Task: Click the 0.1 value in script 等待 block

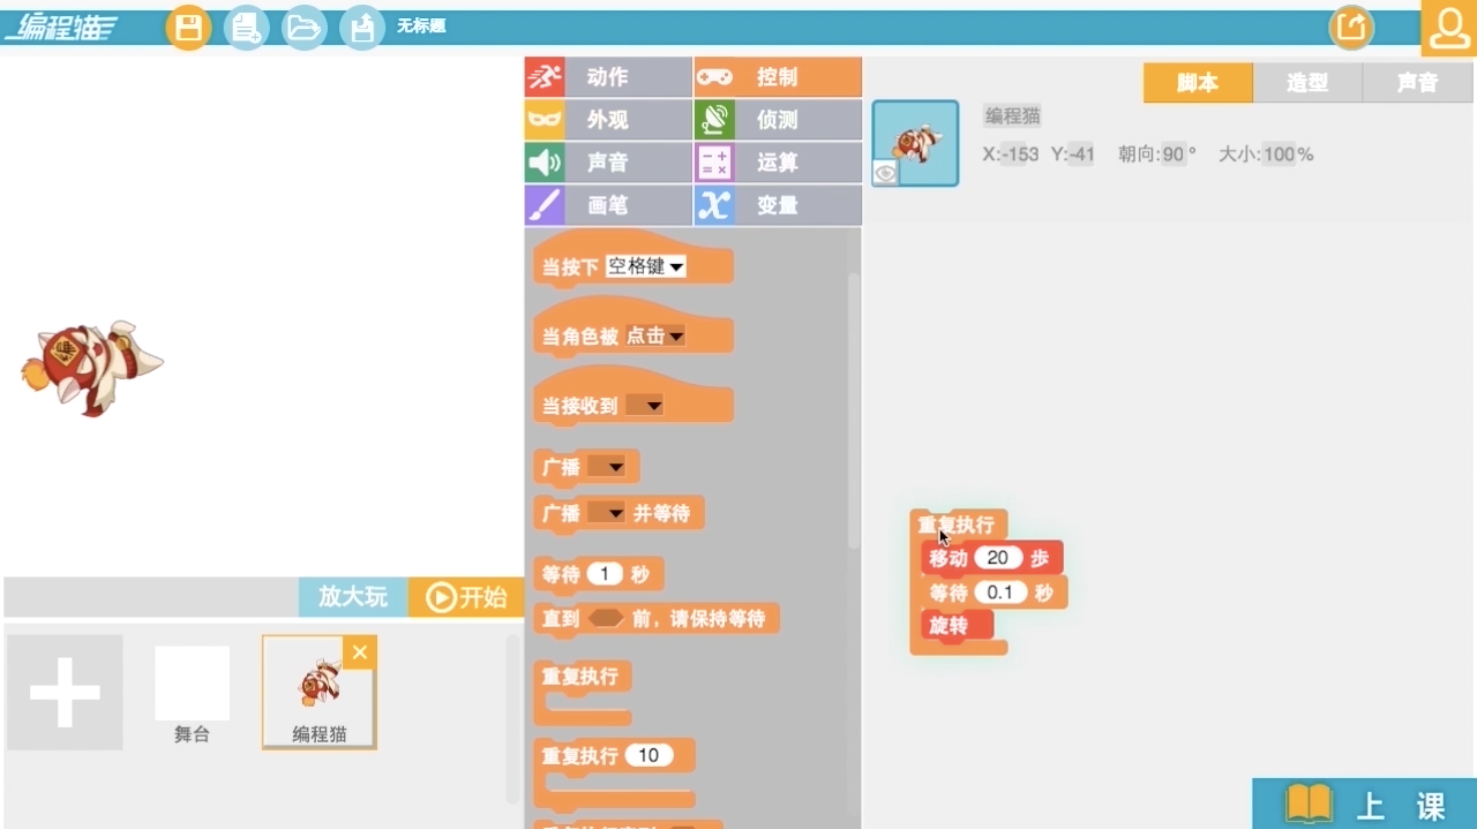Action: click(x=1000, y=592)
